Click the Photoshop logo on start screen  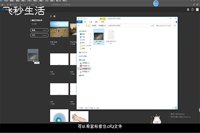pyautogui.click(x=3, y=9)
